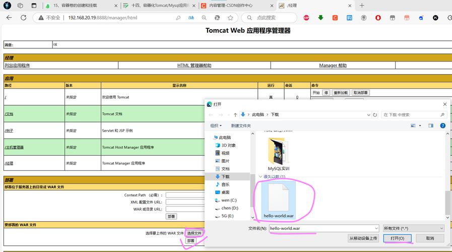Expand the view options dropdown arrow
The height and width of the screenshot is (252, 452).
click(x=420, y=125)
